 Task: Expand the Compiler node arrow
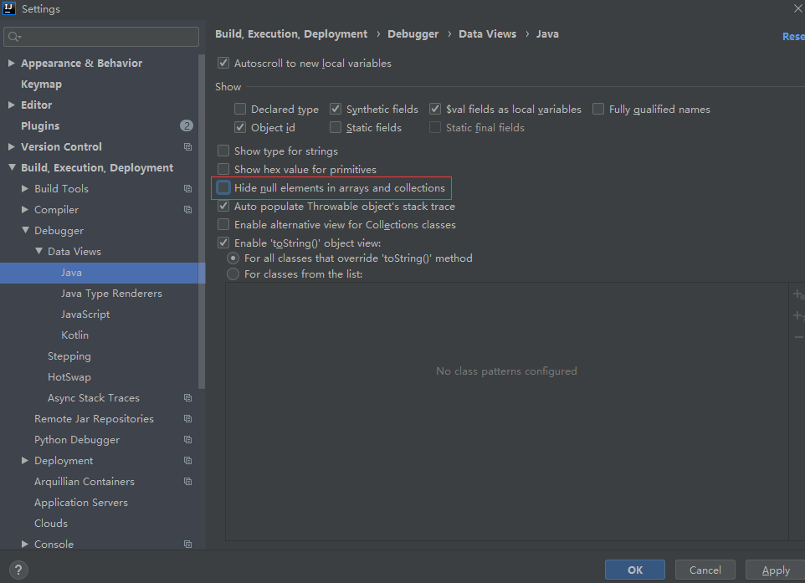(x=24, y=209)
